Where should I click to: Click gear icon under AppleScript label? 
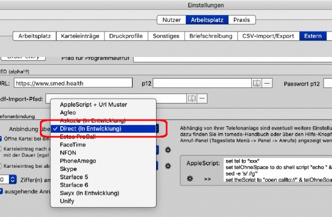click(x=190, y=179)
